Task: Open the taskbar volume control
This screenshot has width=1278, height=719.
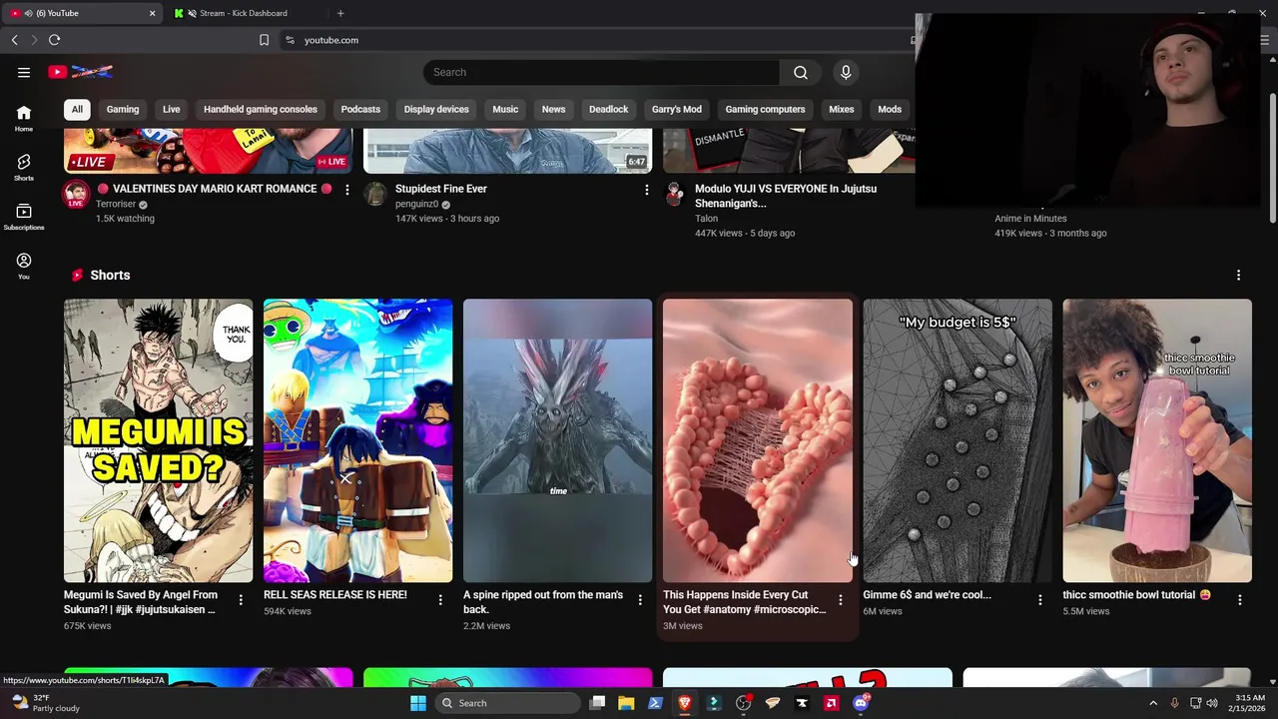Action: click(1211, 703)
